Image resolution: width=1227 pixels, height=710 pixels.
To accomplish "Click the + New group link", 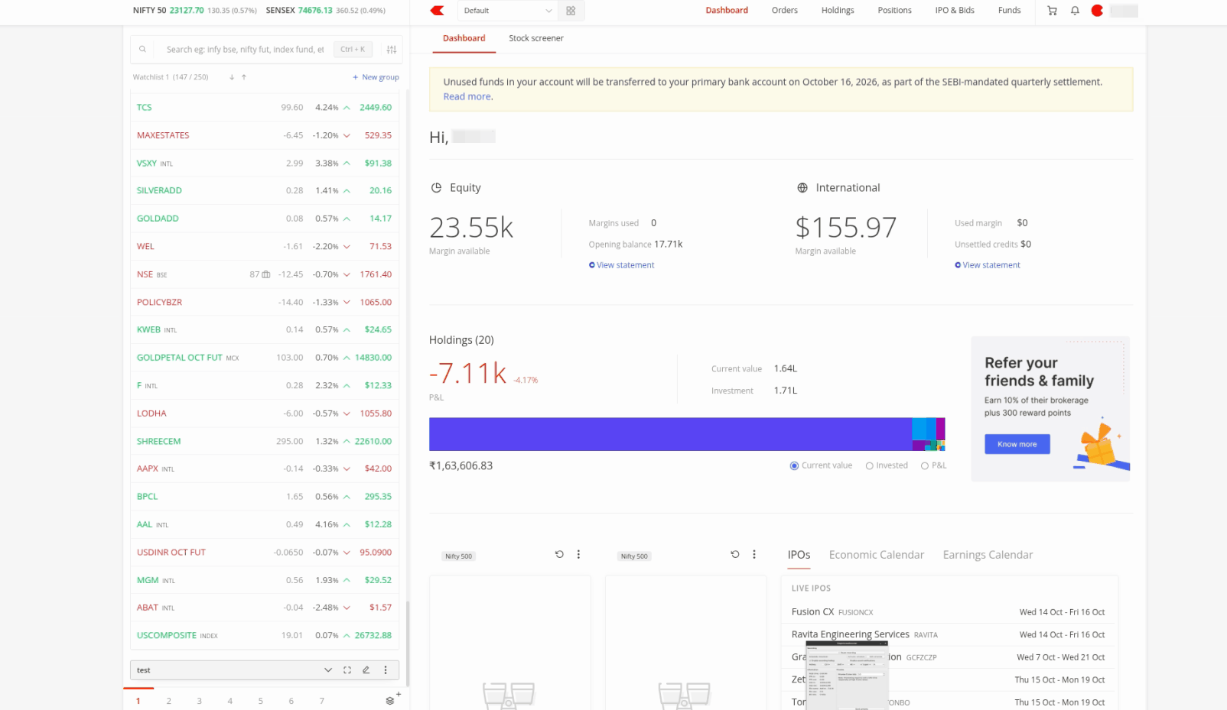I will pos(376,77).
